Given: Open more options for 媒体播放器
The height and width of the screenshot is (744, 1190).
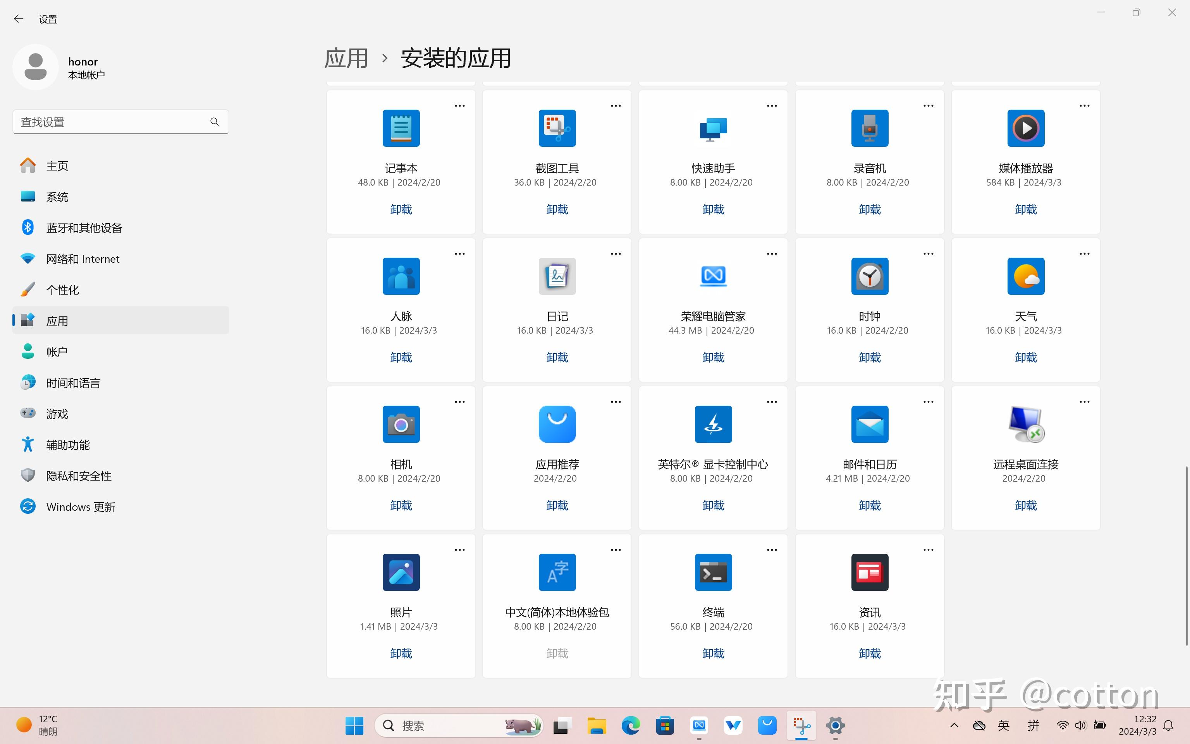Looking at the screenshot, I should point(1084,106).
